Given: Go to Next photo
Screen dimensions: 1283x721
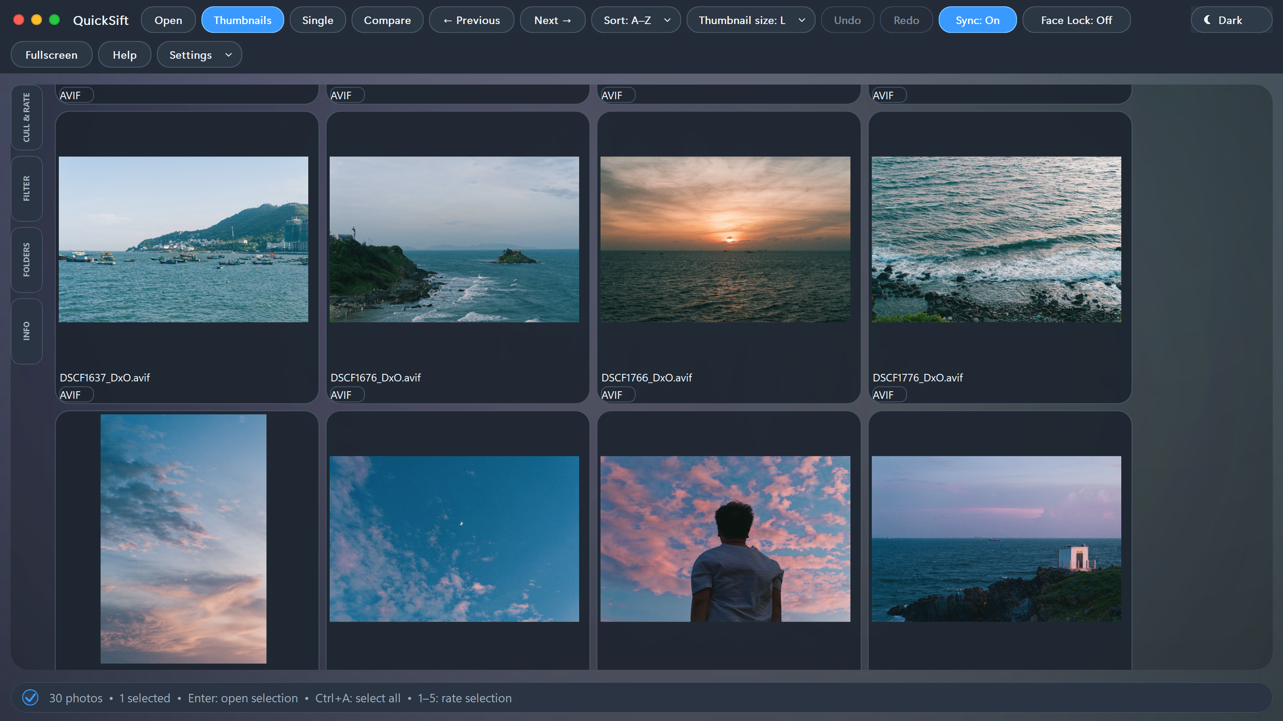Looking at the screenshot, I should [x=552, y=20].
